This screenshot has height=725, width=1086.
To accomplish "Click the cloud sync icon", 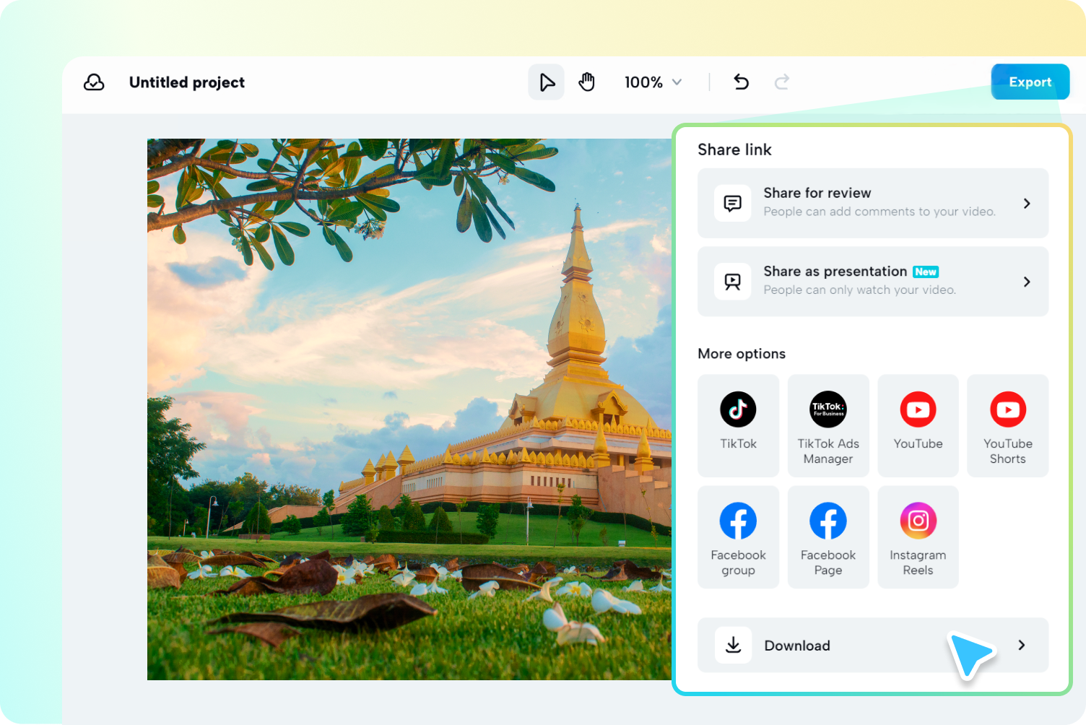I will [94, 82].
